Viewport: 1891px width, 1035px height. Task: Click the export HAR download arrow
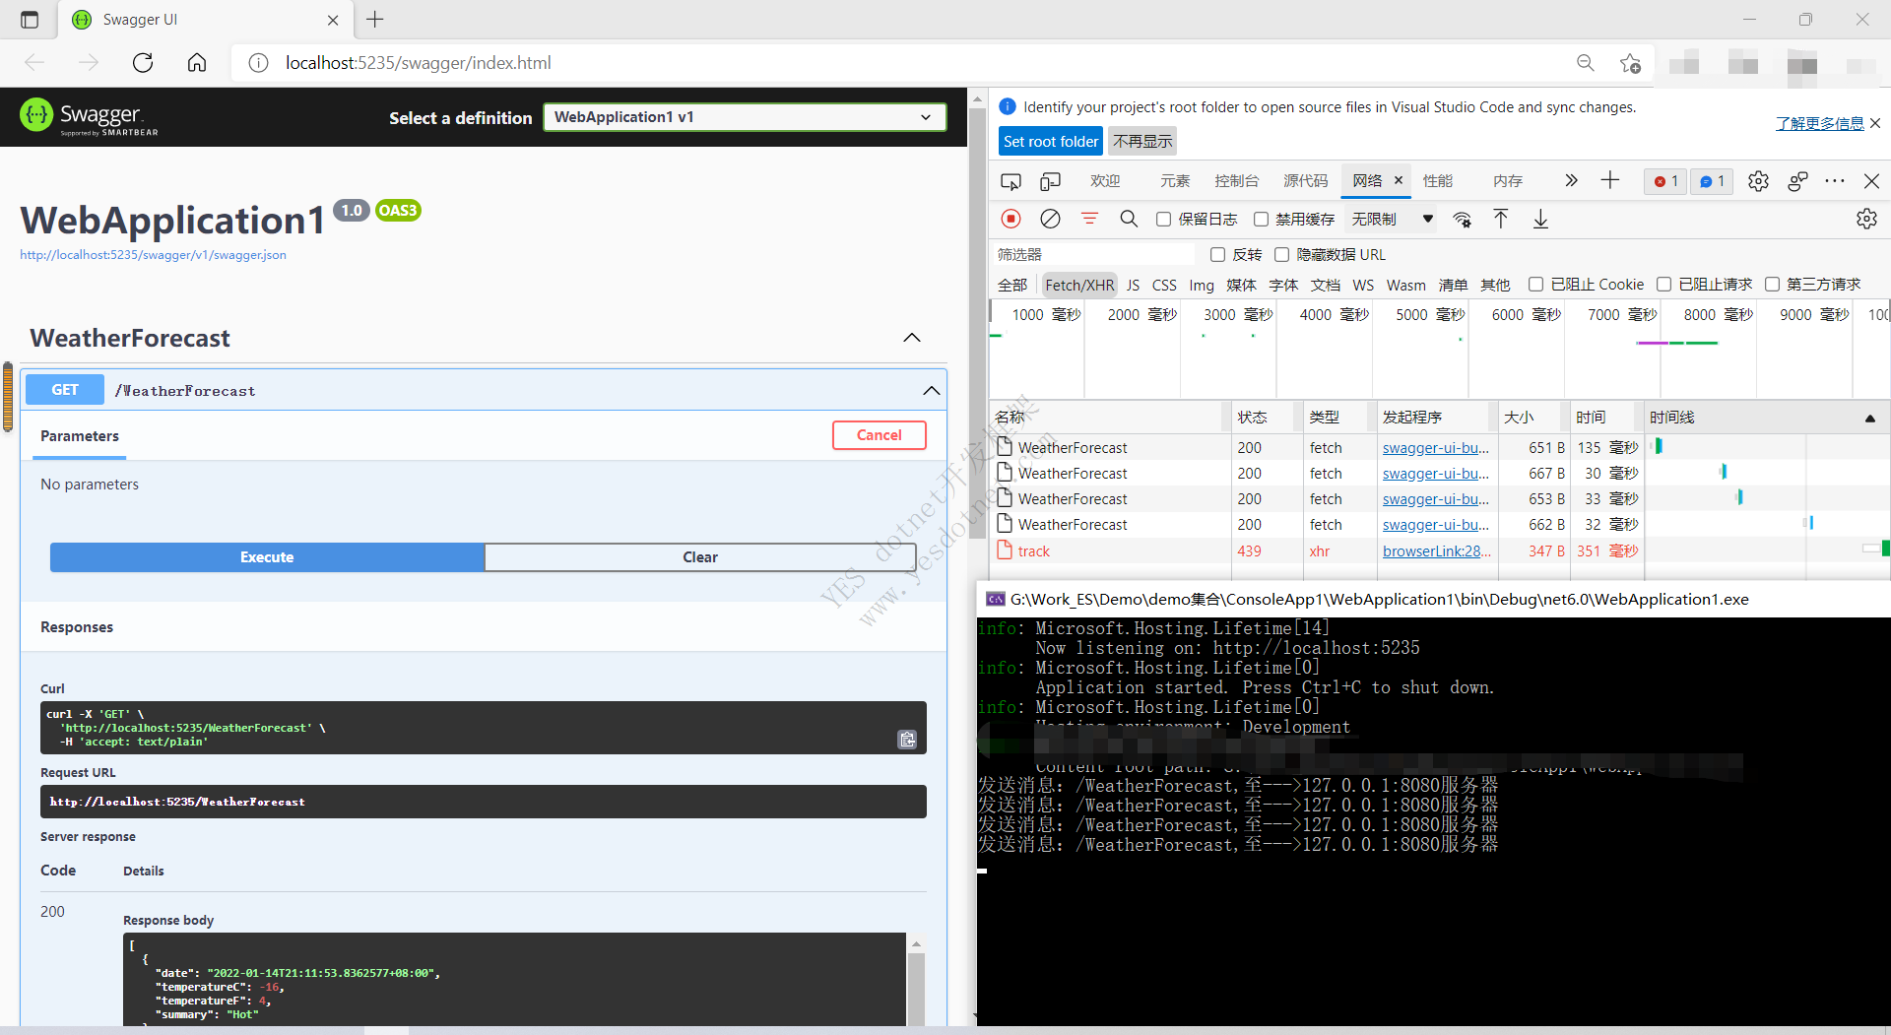[1541, 219]
